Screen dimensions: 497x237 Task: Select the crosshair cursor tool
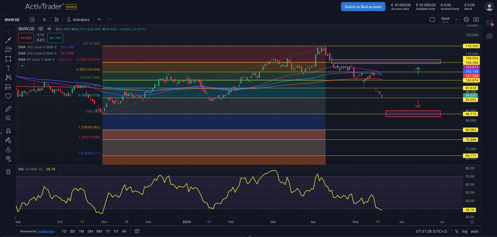click(x=8, y=31)
